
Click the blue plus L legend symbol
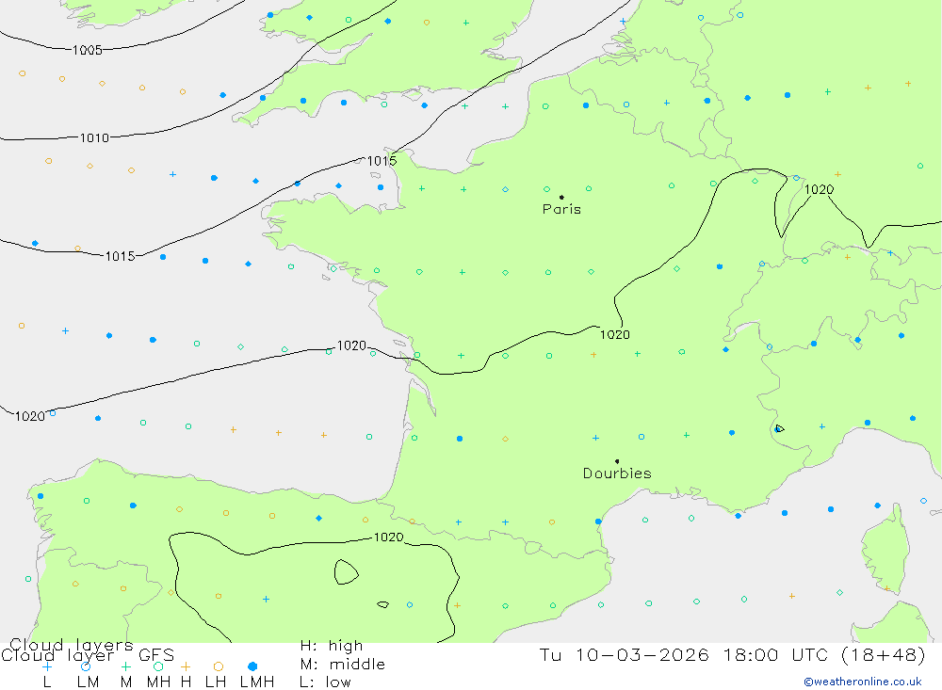click(47, 666)
